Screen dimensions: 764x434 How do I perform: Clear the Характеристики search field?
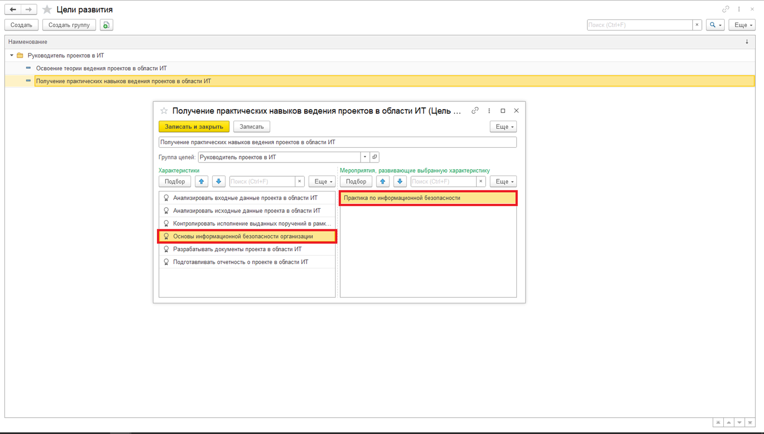(300, 181)
